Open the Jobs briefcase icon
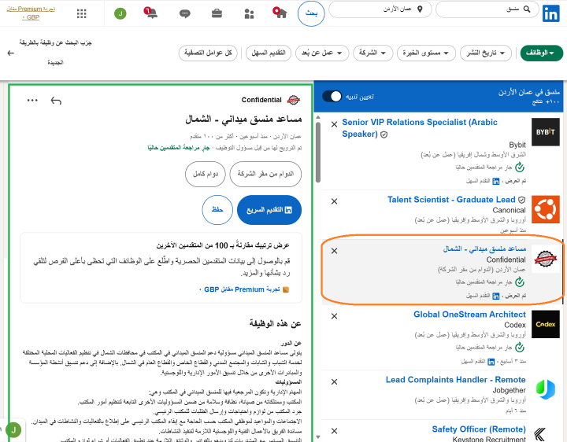 click(x=217, y=13)
